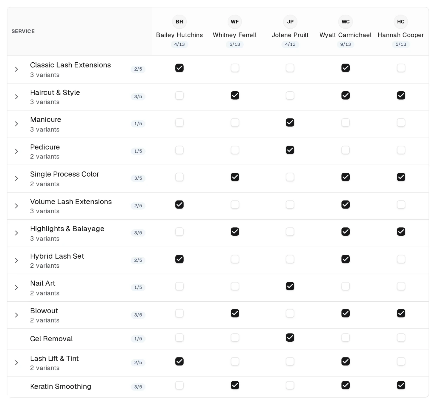436x404 pixels.
Task: Uncheck Single Process Color for Whitney Ferrell
Action: pos(235,177)
